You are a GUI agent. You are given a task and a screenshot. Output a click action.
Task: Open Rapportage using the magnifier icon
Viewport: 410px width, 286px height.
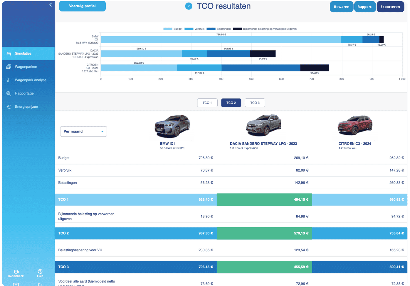tap(9, 93)
